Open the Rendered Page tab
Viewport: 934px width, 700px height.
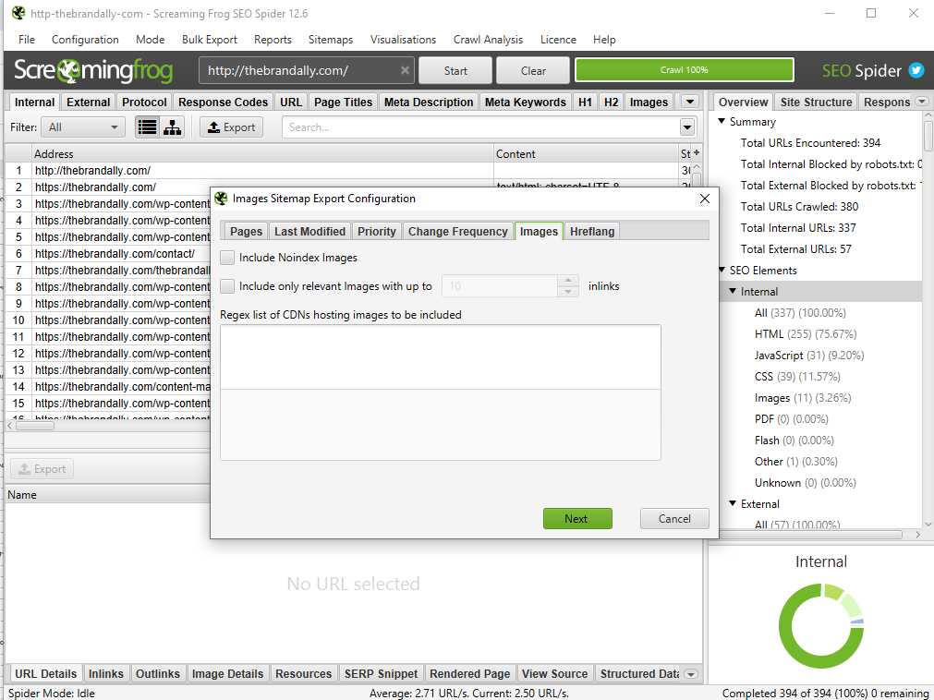(469, 674)
